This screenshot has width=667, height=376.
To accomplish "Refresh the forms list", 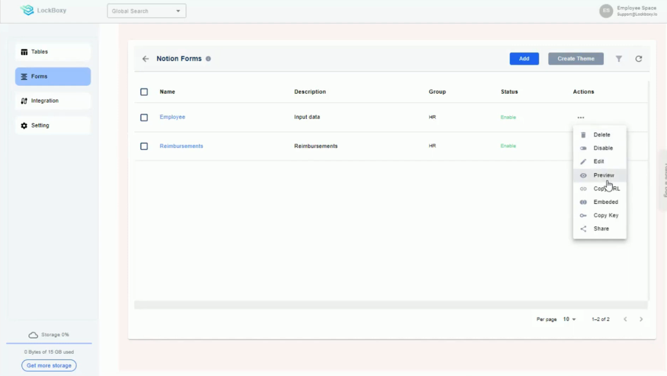I will pyautogui.click(x=639, y=59).
